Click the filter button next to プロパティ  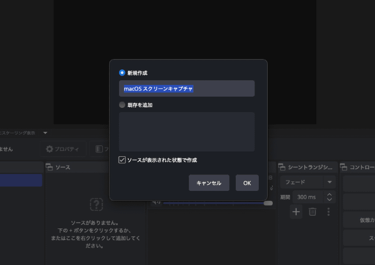pos(99,149)
